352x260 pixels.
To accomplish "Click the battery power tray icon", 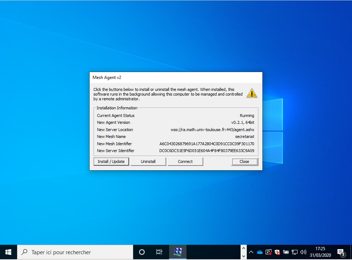I will (286, 252).
